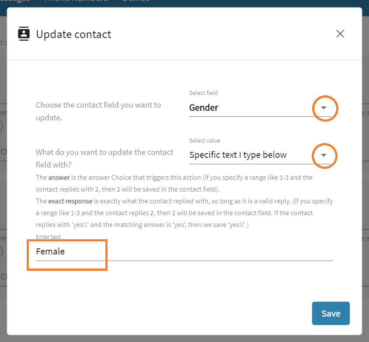
Task: Click the contact card icon beside Update contact
Action: (x=24, y=33)
